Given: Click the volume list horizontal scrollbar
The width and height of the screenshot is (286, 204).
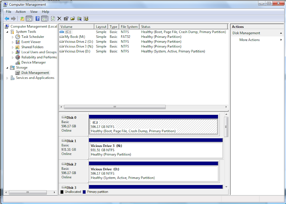Looking at the screenshot, I should [115, 107].
